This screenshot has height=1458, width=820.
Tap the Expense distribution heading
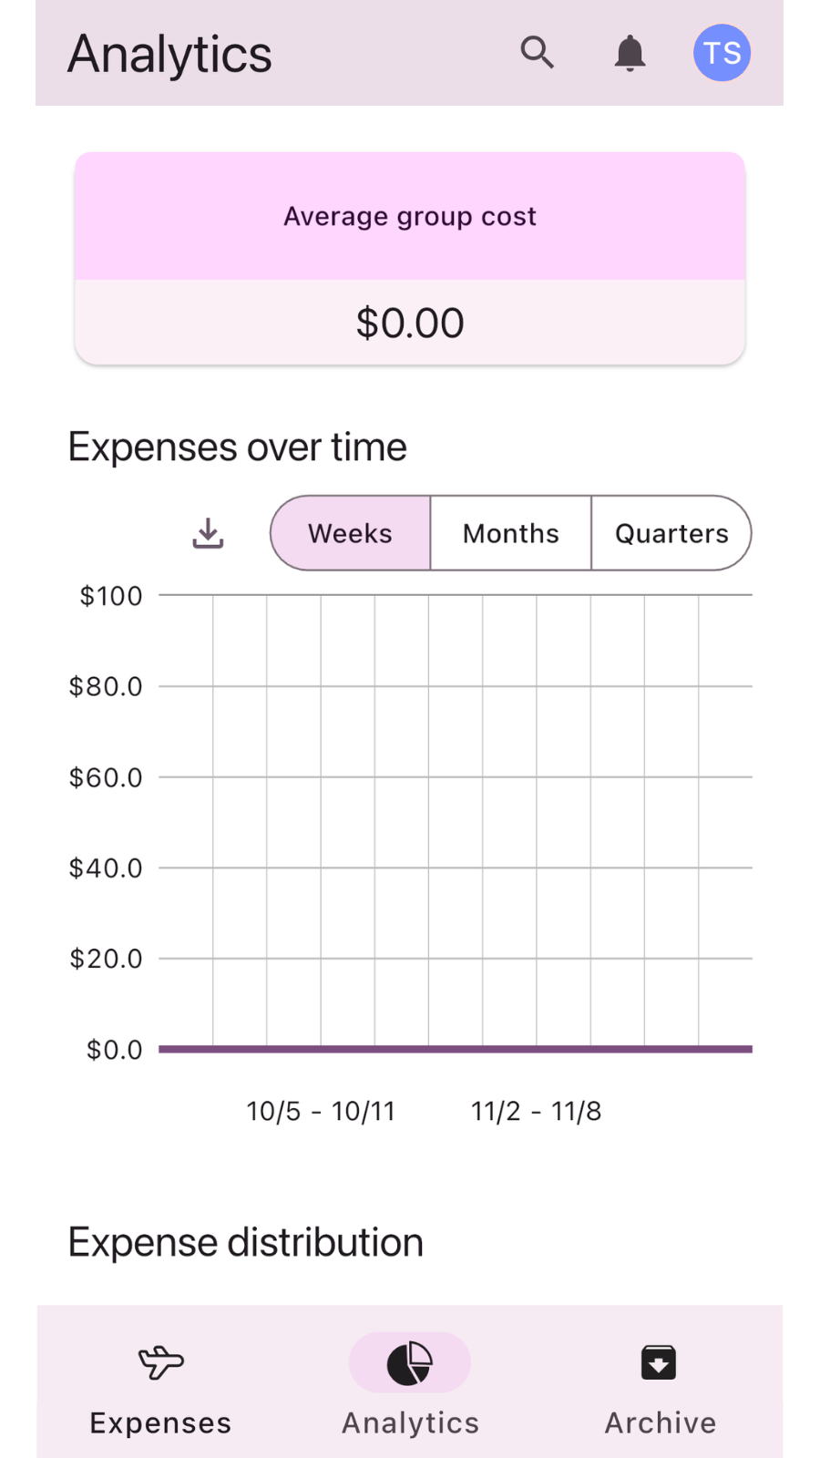(x=246, y=1242)
